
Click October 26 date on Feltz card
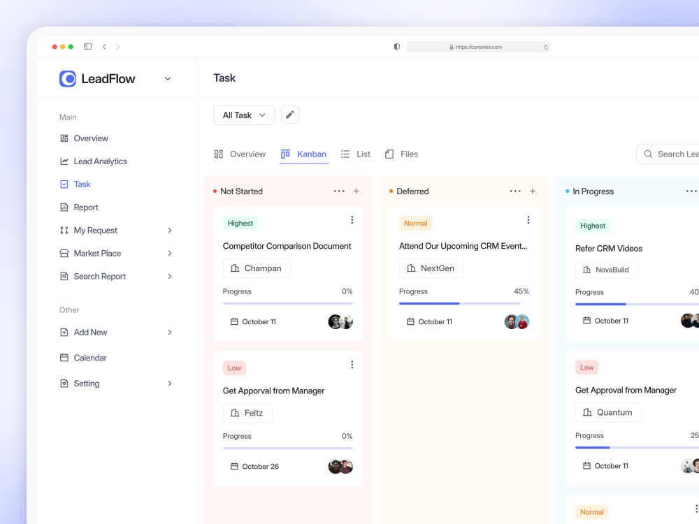pyautogui.click(x=254, y=467)
